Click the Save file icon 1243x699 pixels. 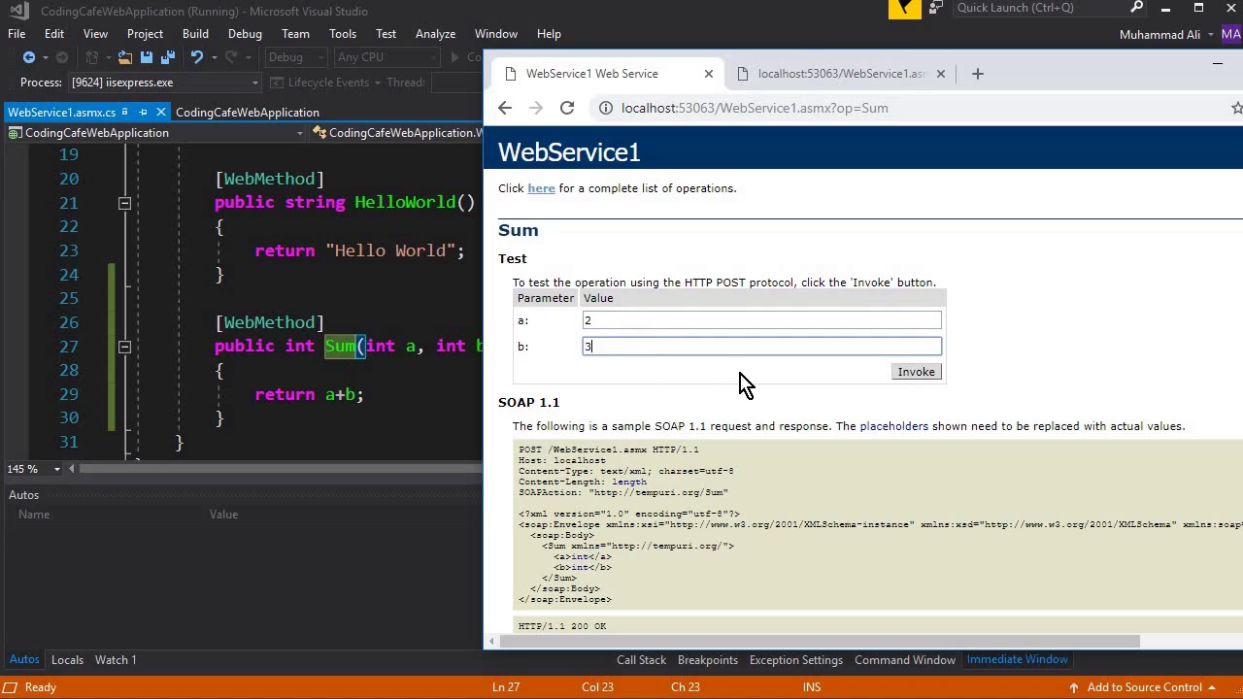147,58
